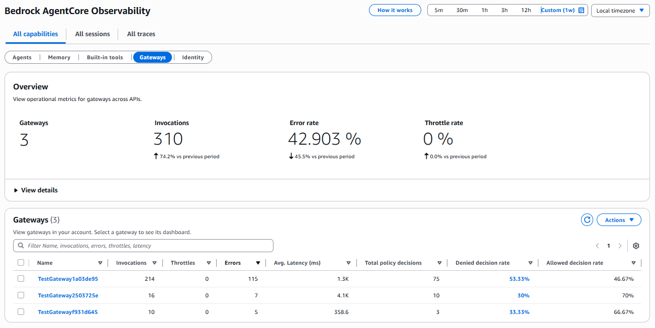Click the custom range calendar icon

(x=582, y=10)
